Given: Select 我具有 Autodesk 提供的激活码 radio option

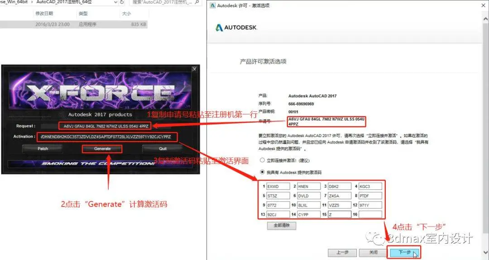Looking at the screenshot, I should coord(262,172).
